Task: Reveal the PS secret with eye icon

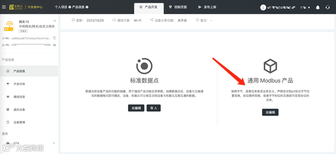Action: point(55,45)
